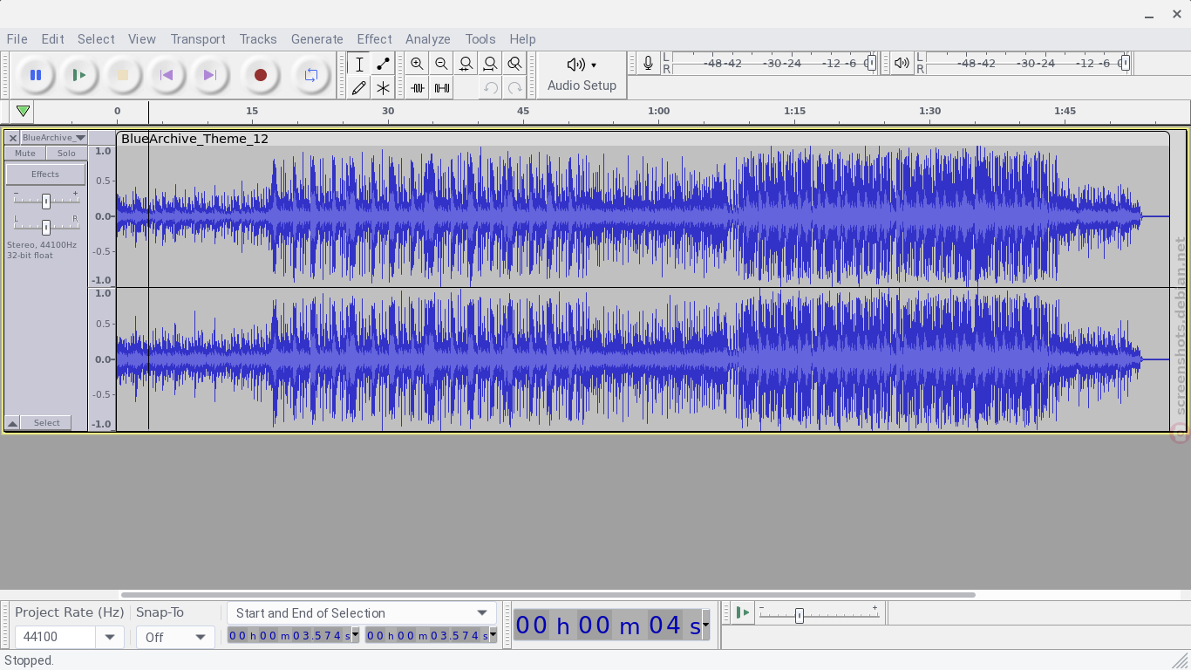The height and width of the screenshot is (670, 1191).
Task: Click the Play-at-Speed green button
Action: 742,613
